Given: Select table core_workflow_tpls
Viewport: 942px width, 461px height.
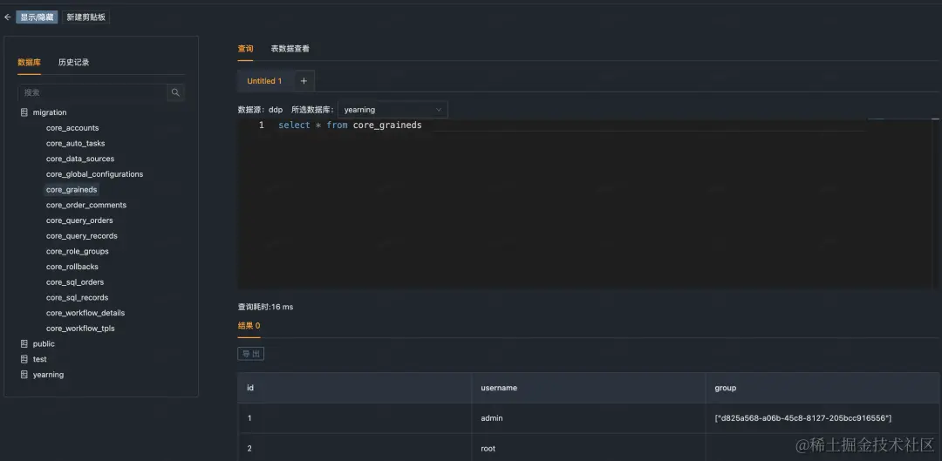Looking at the screenshot, I should click(x=80, y=329).
